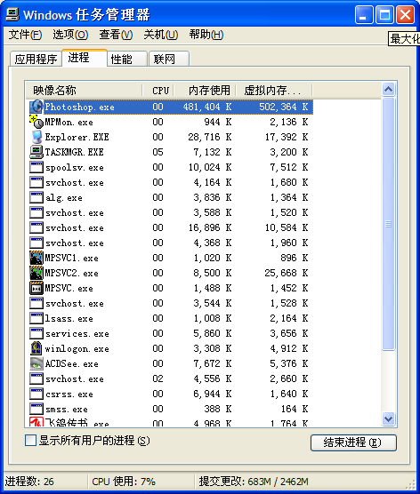
Task: Sort by the 内存使用 column header
Action: [206, 91]
